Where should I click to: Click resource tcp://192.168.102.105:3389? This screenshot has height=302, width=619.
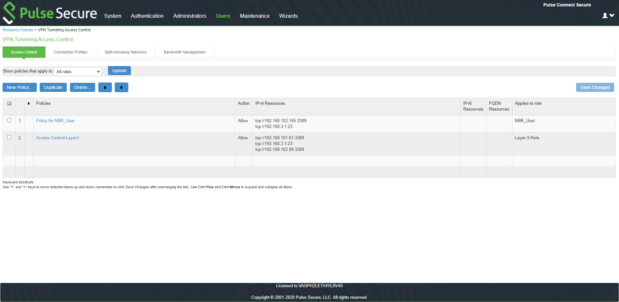pyautogui.click(x=281, y=121)
